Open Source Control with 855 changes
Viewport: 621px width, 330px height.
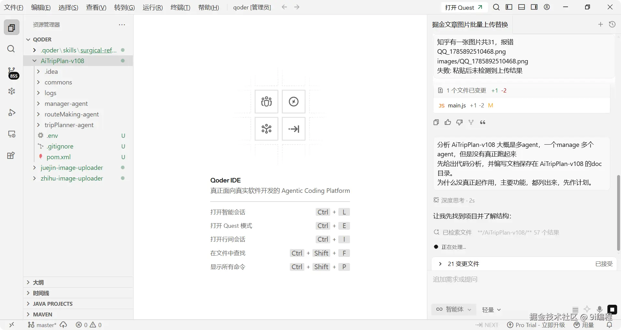[x=12, y=73]
